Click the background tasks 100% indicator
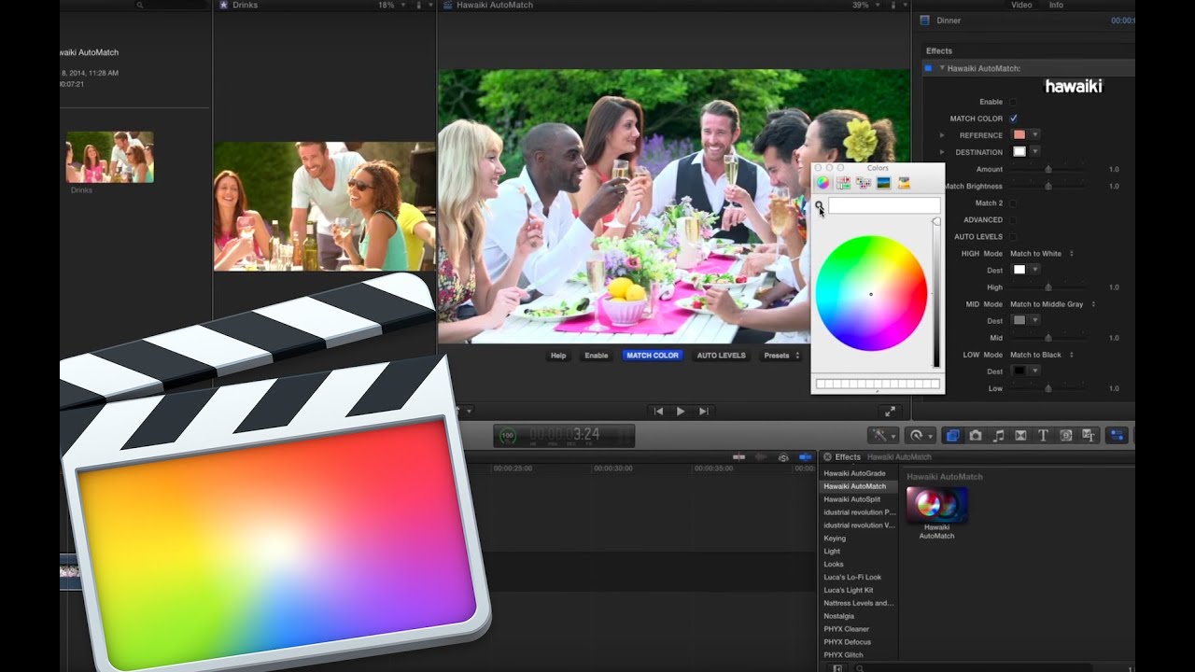This screenshot has height=672, width=1195. pos(507,436)
